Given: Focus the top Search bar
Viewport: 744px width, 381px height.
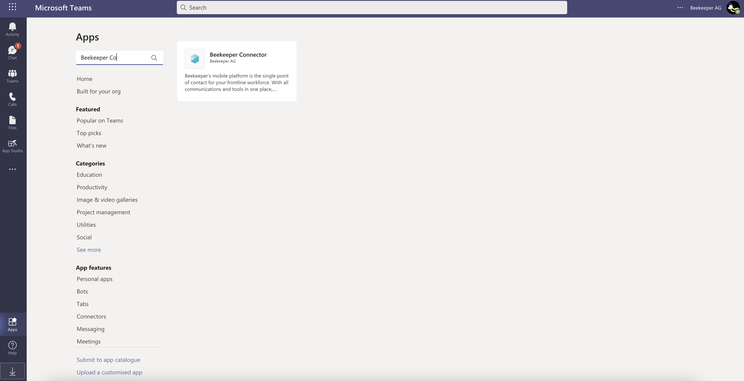Looking at the screenshot, I should [x=371, y=8].
